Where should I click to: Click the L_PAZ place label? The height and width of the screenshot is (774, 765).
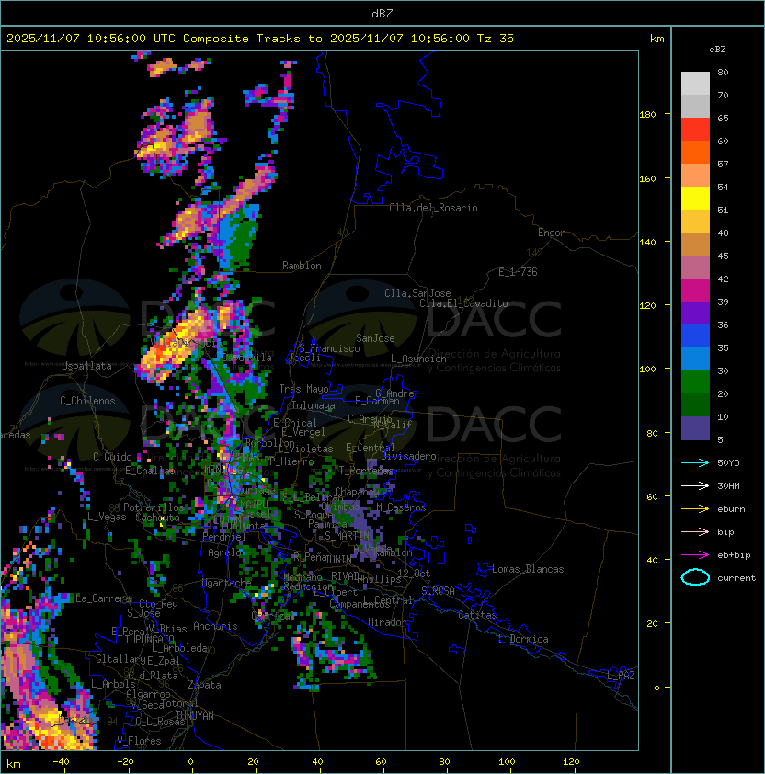pos(621,676)
